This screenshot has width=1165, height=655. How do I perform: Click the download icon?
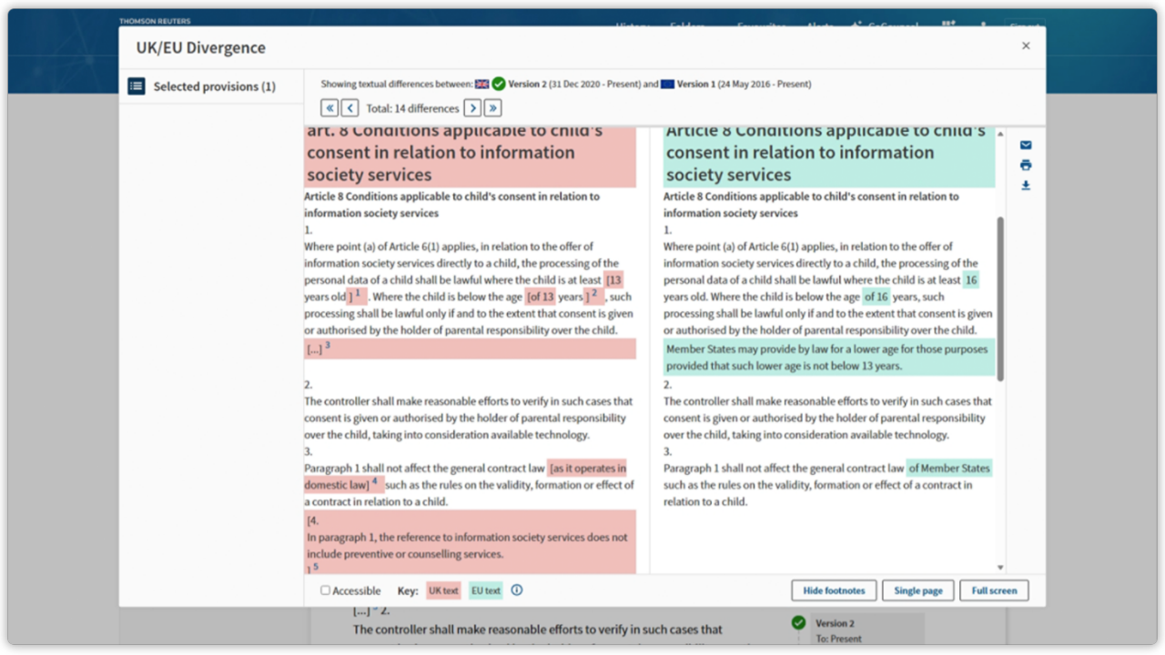coord(1026,186)
